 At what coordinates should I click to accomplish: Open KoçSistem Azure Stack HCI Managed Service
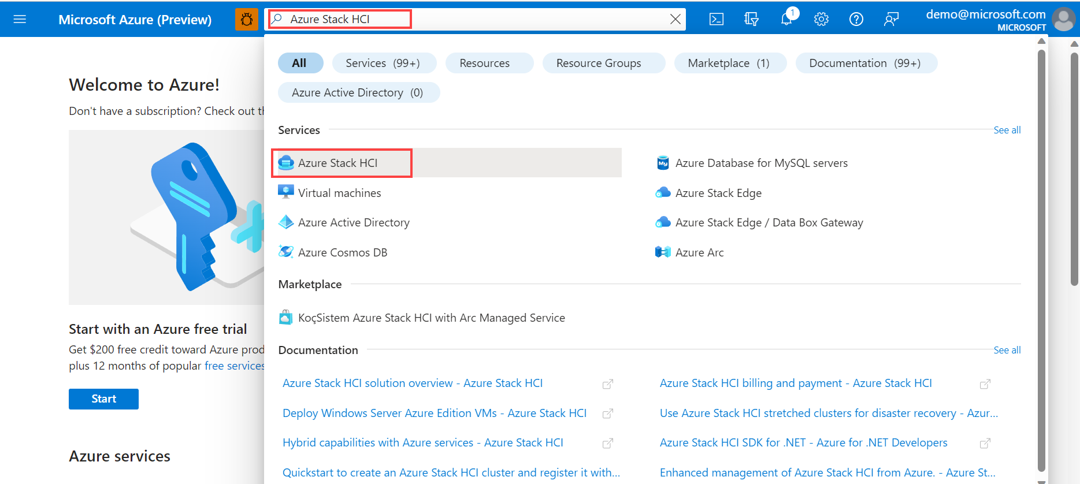(x=432, y=318)
